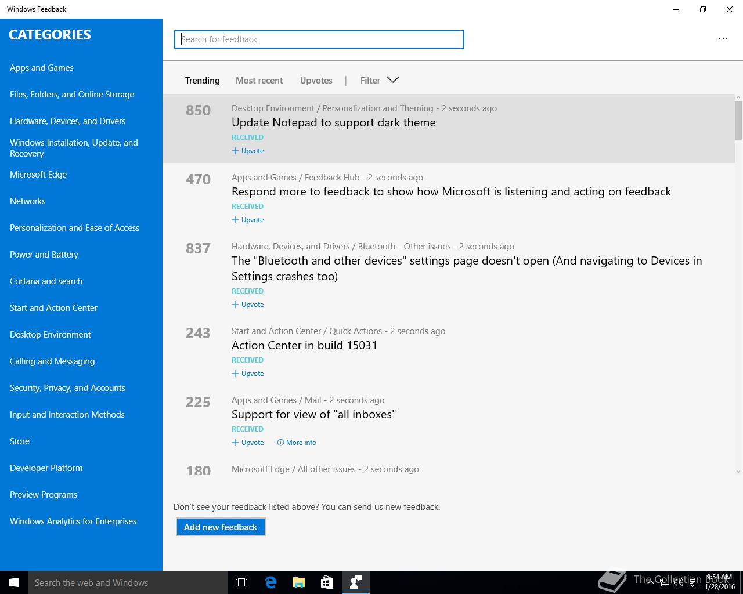743x594 pixels.
Task: Open 'Update Notepad to support dark theme' feedback
Action: click(334, 122)
